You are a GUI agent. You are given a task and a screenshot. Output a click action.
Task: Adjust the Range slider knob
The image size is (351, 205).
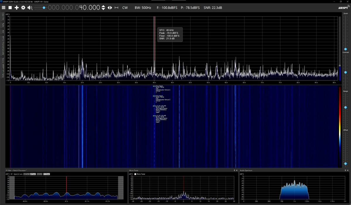345,108
